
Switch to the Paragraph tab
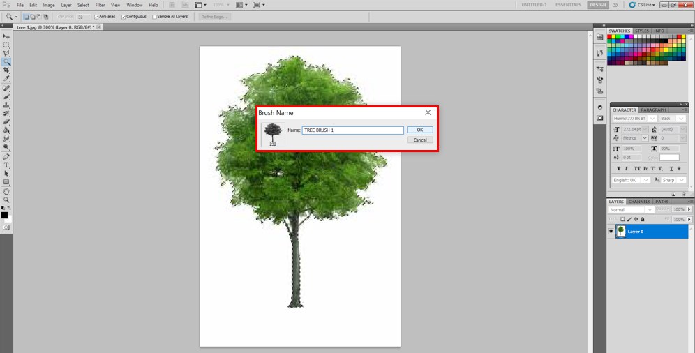(653, 110)
